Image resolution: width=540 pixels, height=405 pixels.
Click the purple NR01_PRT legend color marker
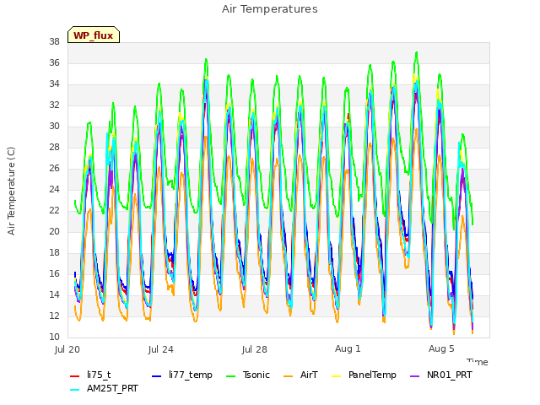(x=414, y=376)
